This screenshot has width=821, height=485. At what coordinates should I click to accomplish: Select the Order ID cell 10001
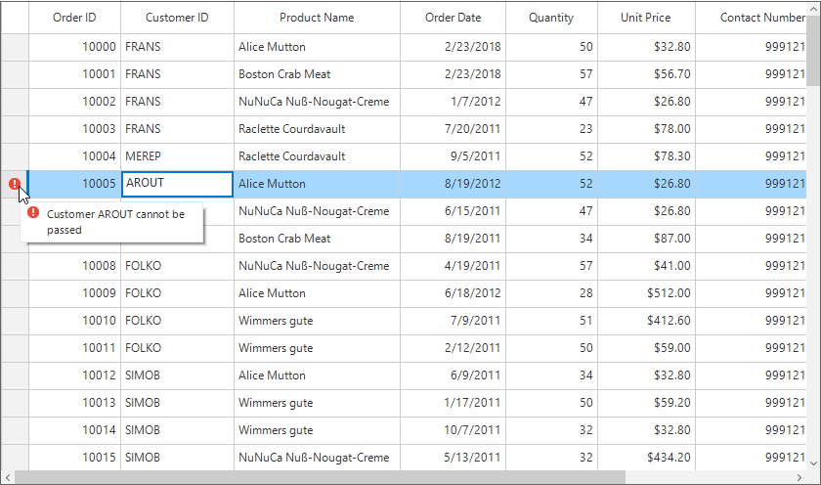click(x=75, y=74)
